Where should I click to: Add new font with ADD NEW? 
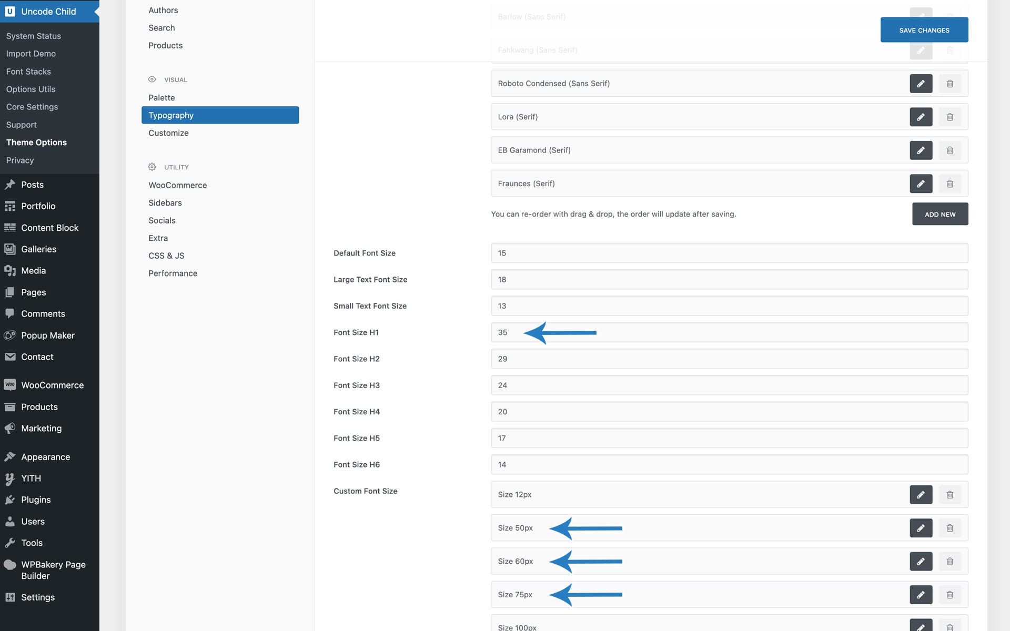coord(940,214)
